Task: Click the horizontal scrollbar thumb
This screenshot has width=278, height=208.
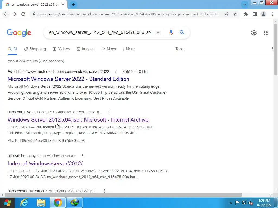Action: coord(123,195)
